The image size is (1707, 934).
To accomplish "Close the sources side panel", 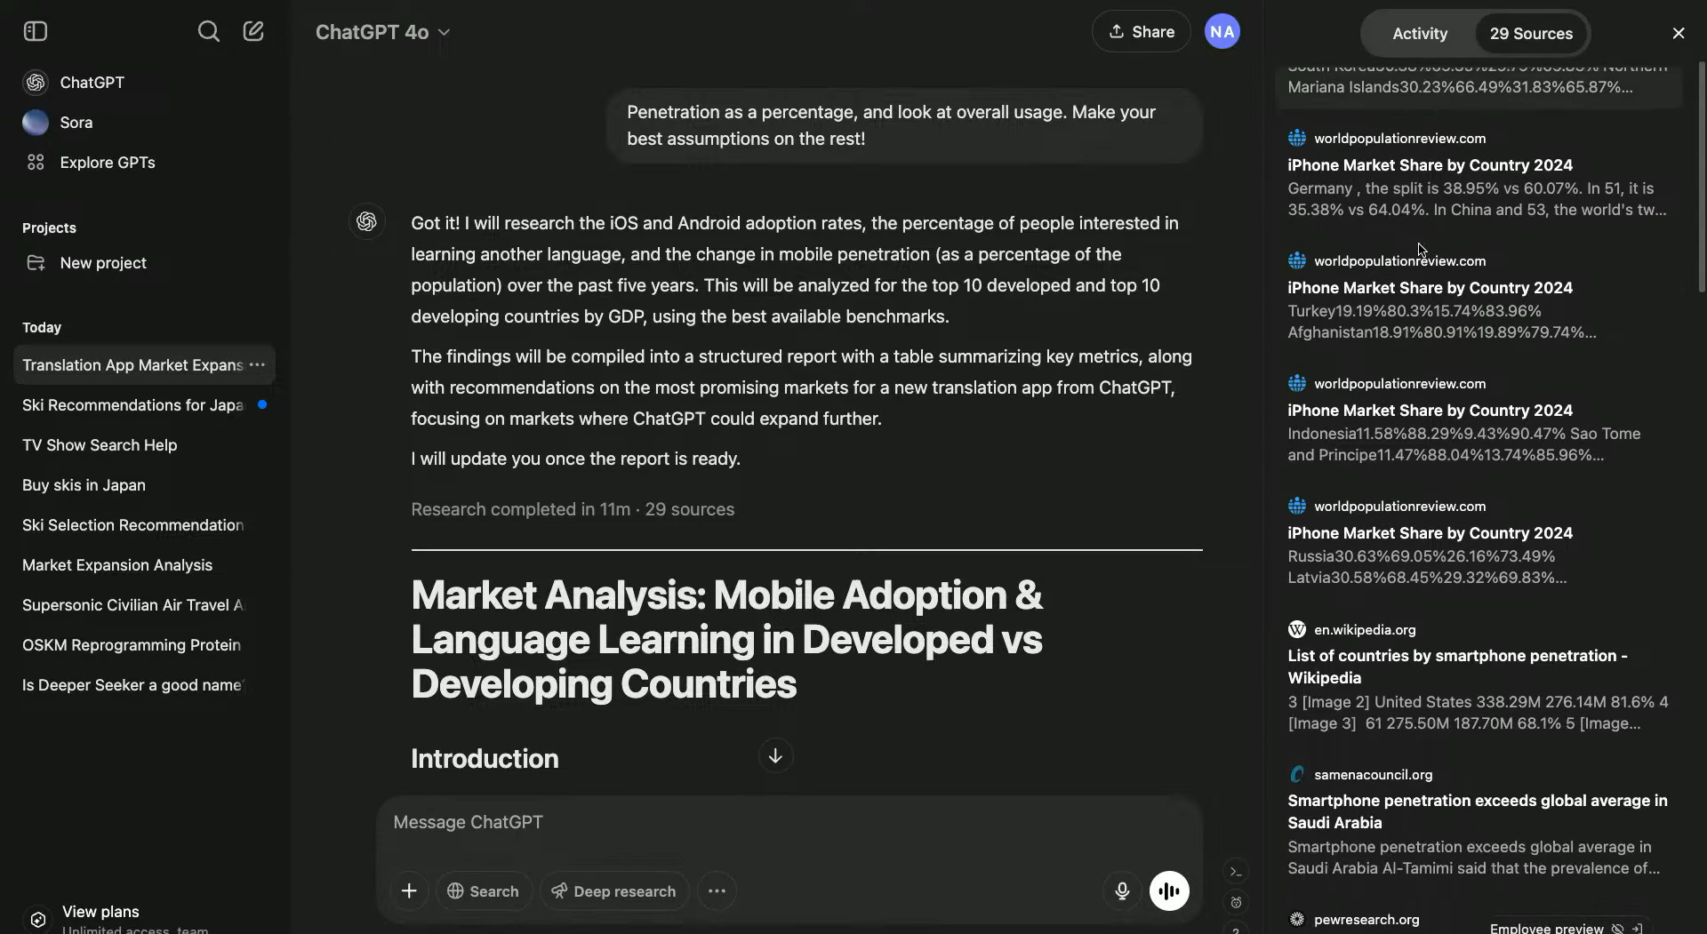I will [x=1678, y=33].
